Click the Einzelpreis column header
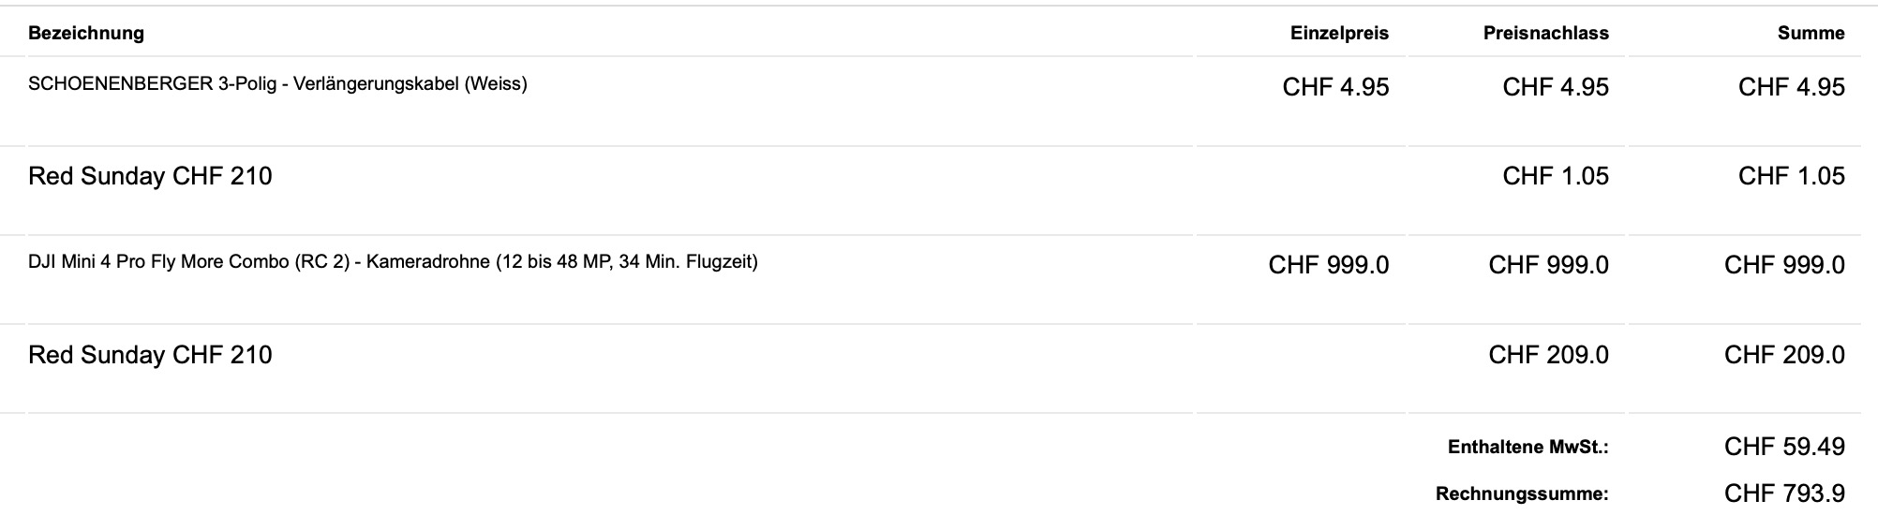 [x=1339, y=34]
